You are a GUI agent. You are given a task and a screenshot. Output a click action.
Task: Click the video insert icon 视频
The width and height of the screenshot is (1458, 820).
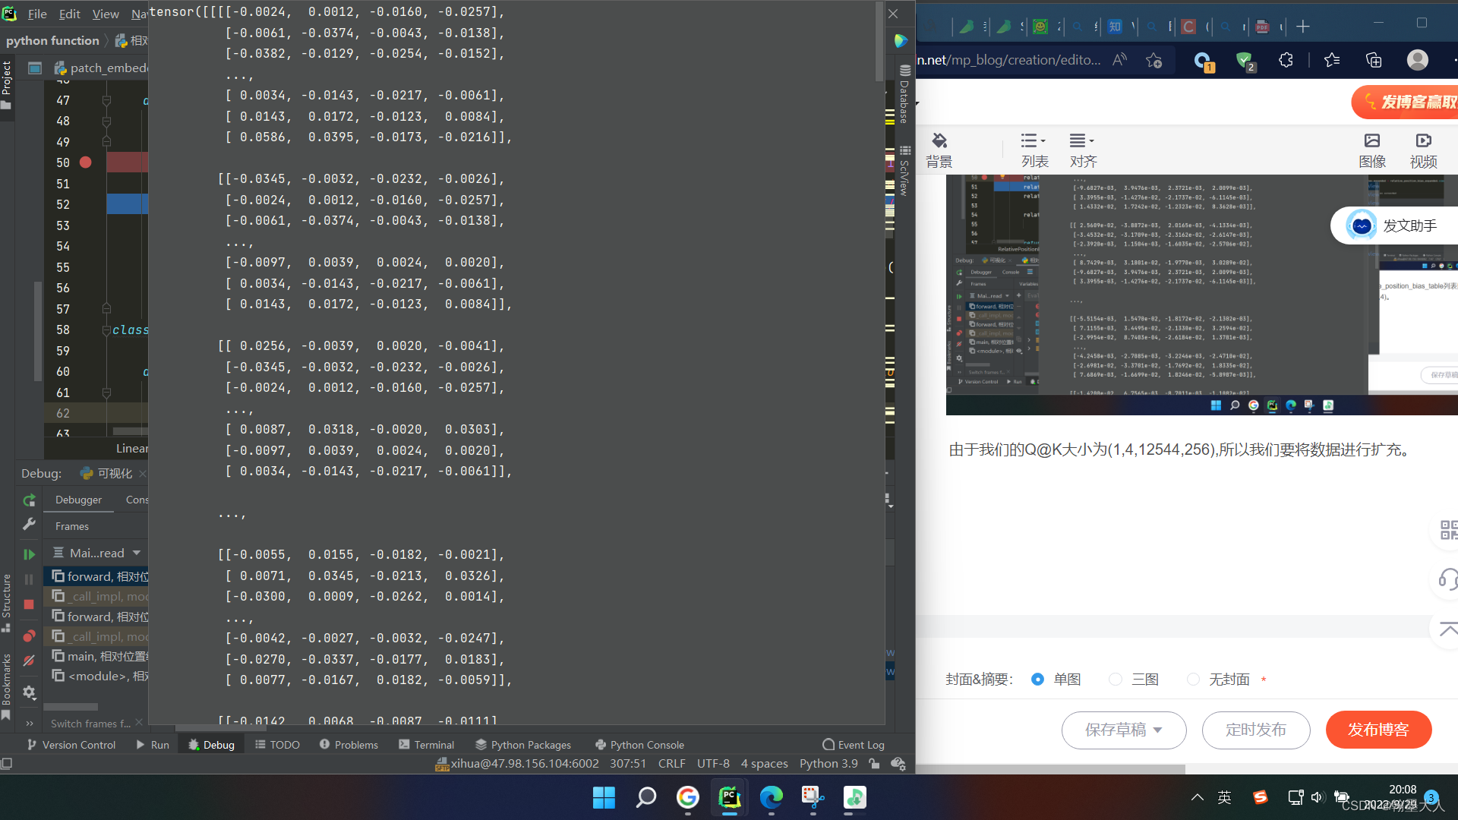1423,150
